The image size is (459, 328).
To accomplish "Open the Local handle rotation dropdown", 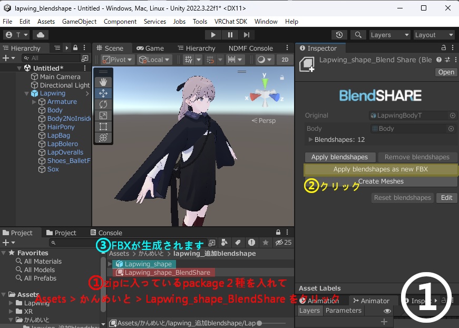I will pyautogui.click(x=154, y=60).
